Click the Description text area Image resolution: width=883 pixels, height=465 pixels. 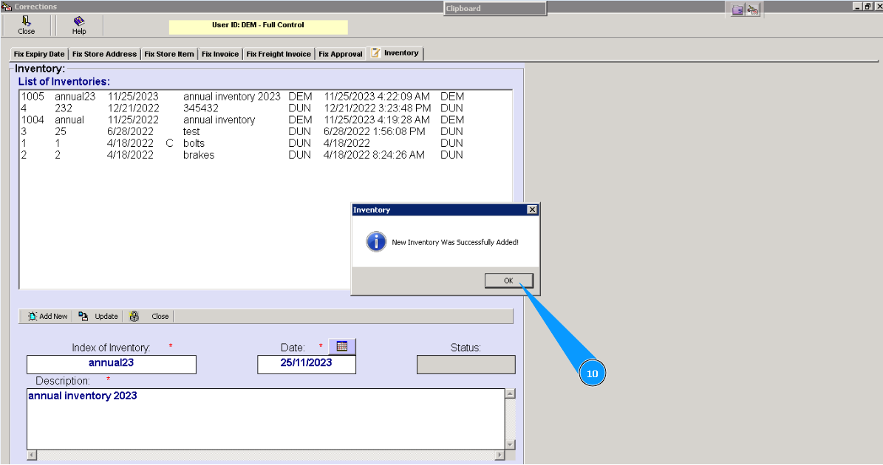coord(259,417)
